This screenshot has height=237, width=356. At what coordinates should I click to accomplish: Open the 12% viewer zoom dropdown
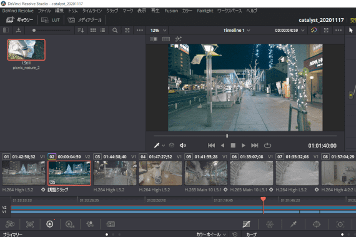158,30
